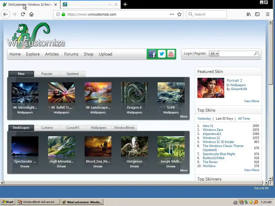Image resolution: width=275 pixels, height=206 pixels.
Task: Switch to the Popular tab
Action: pyautogui.click(x=47, y=74)
